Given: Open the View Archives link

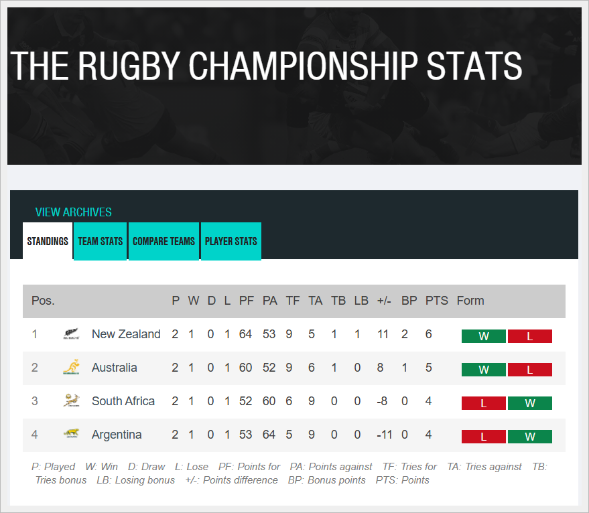Looking at the screenshot, I should [x=74, y=212].
